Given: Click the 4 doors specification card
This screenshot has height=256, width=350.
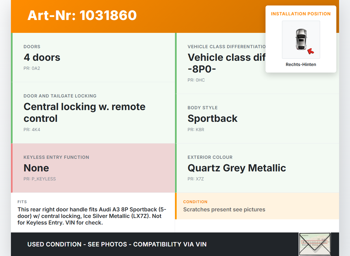Looking at the screenshot, I should tap(93, 57).
